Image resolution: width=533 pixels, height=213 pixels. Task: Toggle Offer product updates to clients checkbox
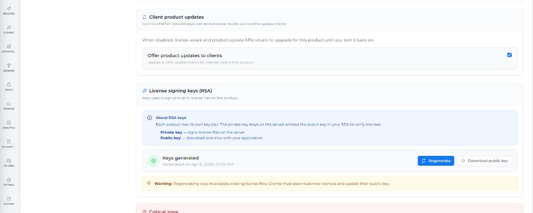509,55
